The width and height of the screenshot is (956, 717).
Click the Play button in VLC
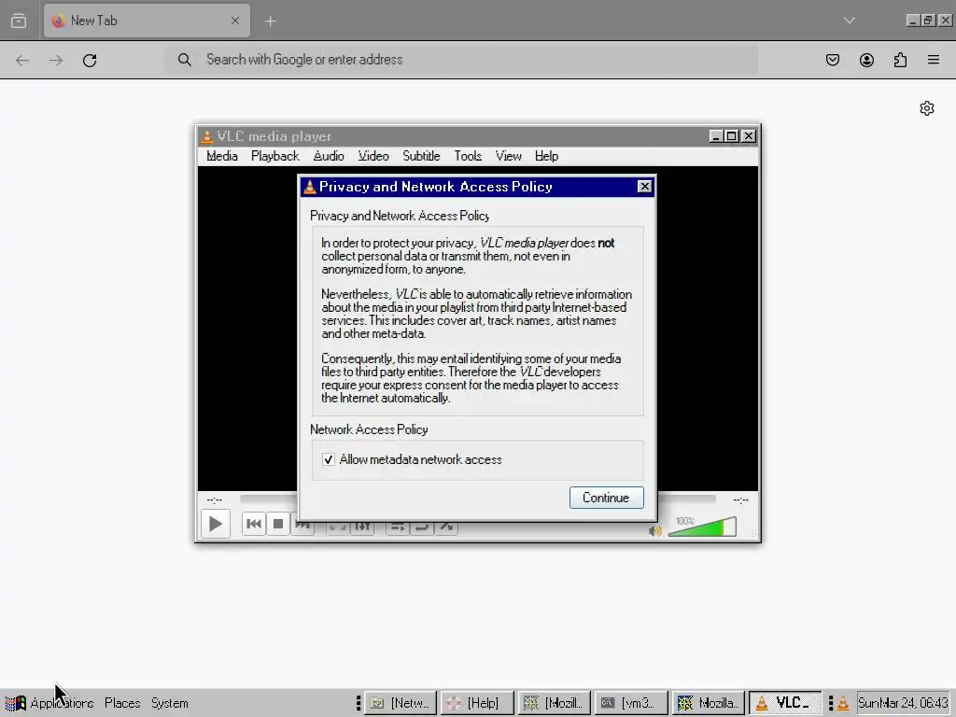click(216, 524)
